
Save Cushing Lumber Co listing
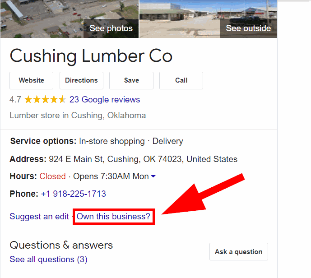click(x=131, y=80)
